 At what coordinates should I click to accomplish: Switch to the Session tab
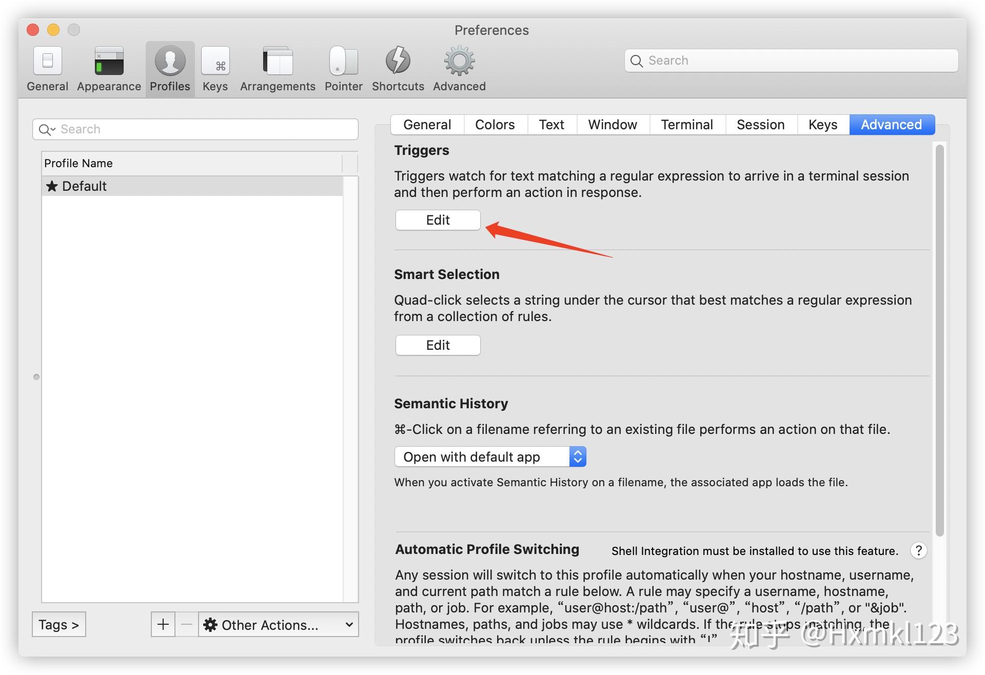coord(760,125)
